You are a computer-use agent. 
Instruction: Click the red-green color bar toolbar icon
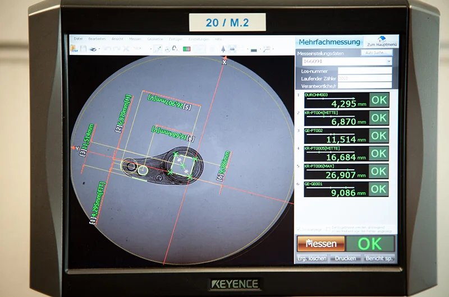(x=186, y=49)
